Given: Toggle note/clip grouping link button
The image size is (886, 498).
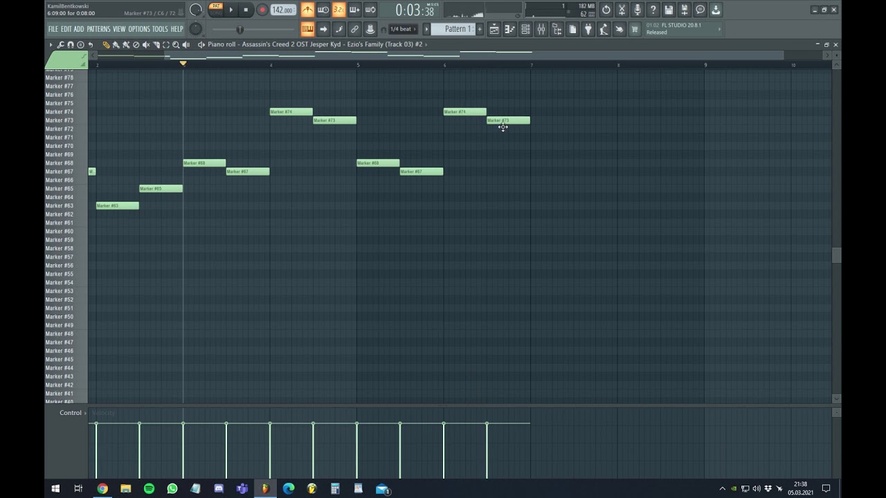Looking at the screenshot, I should tap(354, 29).
